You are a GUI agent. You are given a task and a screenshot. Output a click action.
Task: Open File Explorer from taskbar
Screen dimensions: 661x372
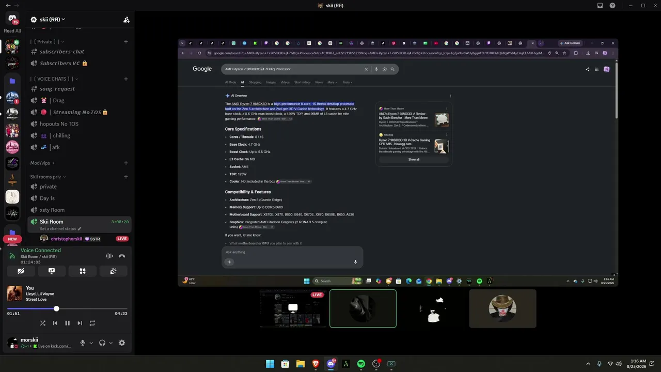[300, 364]
